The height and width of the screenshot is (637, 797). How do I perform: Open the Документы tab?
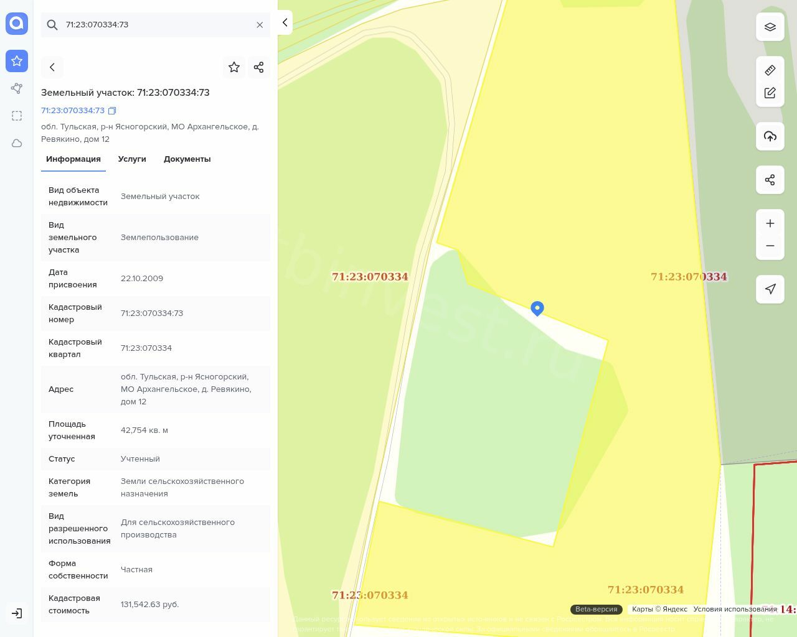(187, 159)
